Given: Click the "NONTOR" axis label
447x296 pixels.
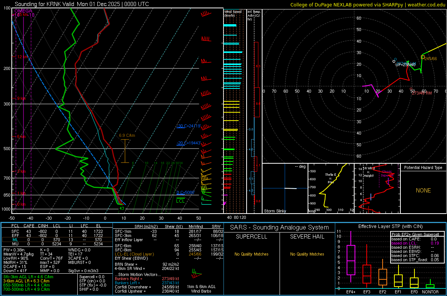Looking at the screenshot, I should [x=430, y=292].
